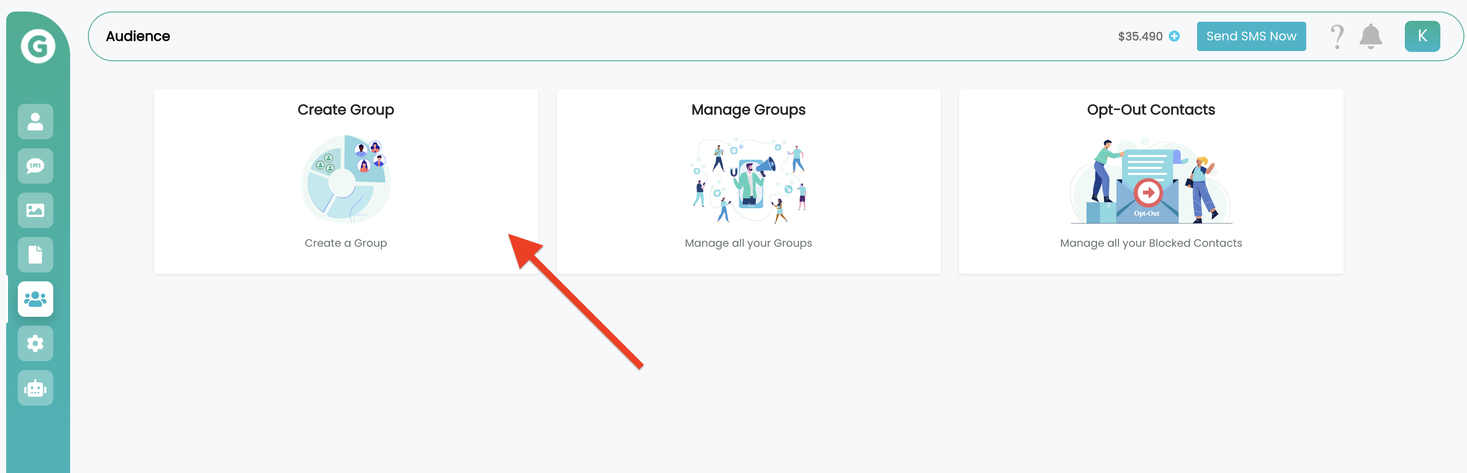
Task: Open the Opt-Out Contacts card title
Action: tap(1151, 109)
